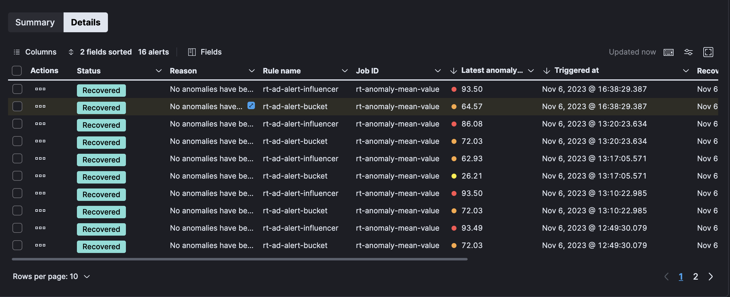Click sort arrow on Latest anomaly column
This screenshot has height=297, width=730.
[x=453, y=71]
